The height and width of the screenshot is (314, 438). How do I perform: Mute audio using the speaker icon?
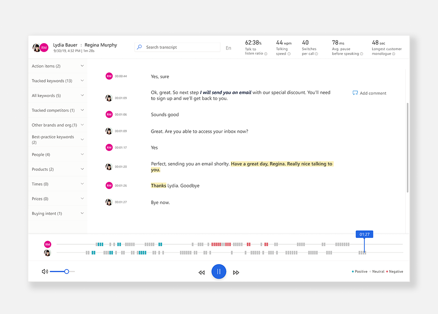click(x=44, y=271)
